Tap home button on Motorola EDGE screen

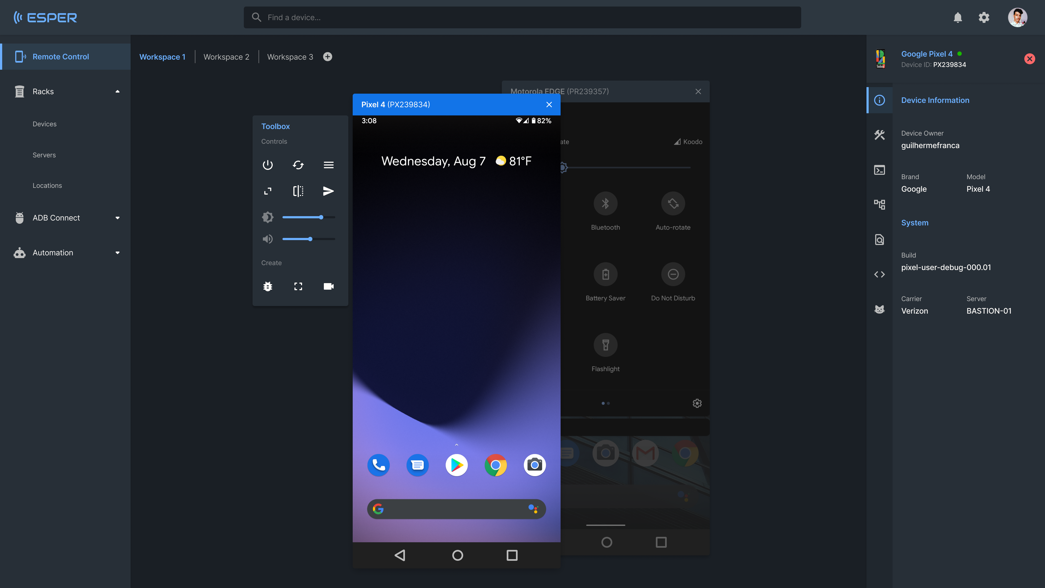(607, 542)
